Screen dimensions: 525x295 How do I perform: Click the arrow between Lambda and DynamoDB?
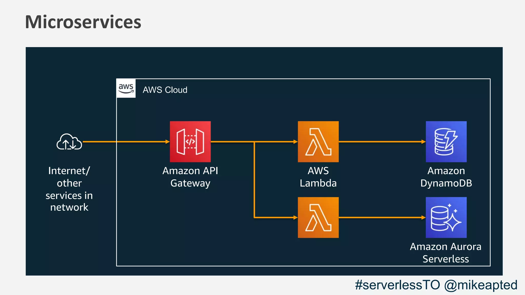pyautogui.click(x=382, y=142)
